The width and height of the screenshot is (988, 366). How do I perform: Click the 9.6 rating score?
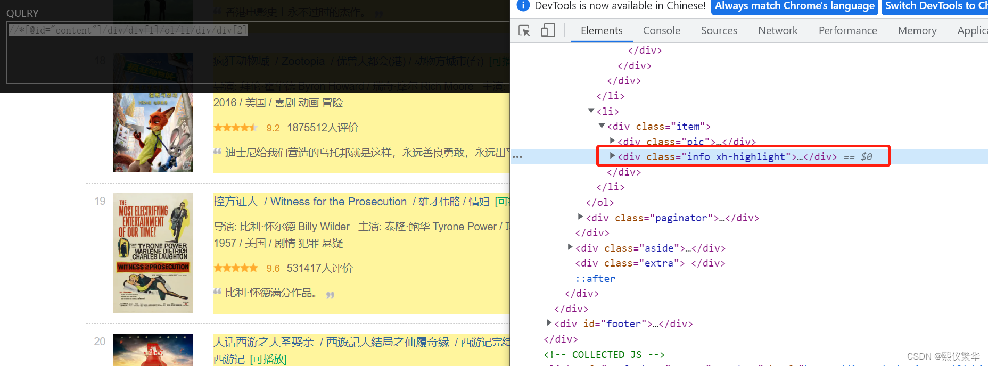coord(273,269)
